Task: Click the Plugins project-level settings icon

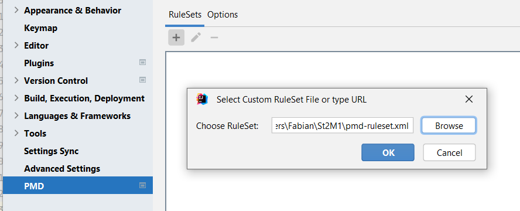Action: [143, 62]
